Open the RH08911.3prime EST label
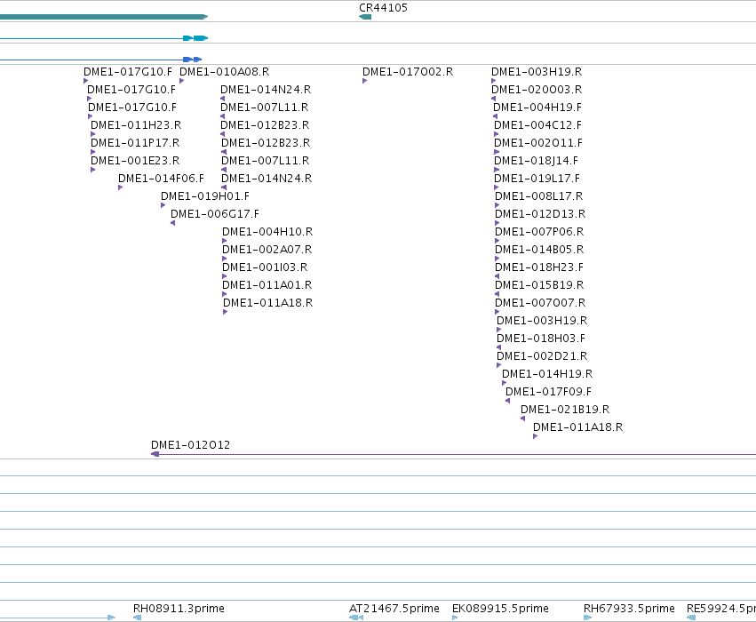This screenshot has height=622, width=756. coord(179,609)
